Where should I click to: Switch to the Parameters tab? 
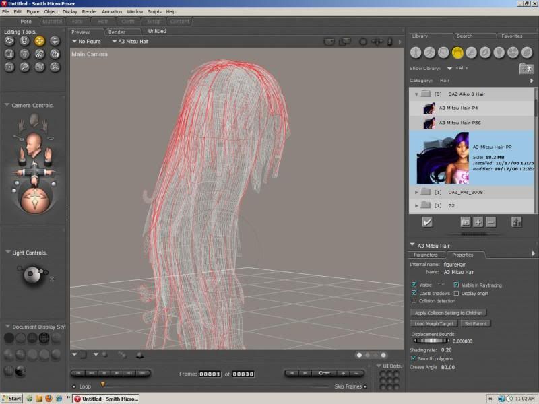tap(425, 255)
